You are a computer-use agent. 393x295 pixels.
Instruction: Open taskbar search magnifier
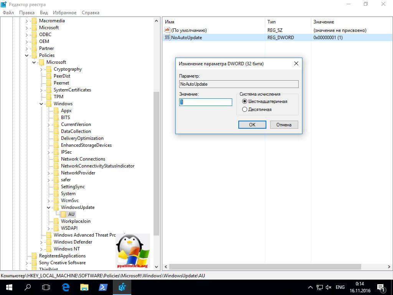(28, 287)
